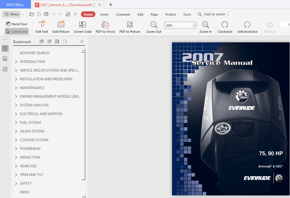Click the Edit Picture tool

pyautogui.click(x=61, y=27)
